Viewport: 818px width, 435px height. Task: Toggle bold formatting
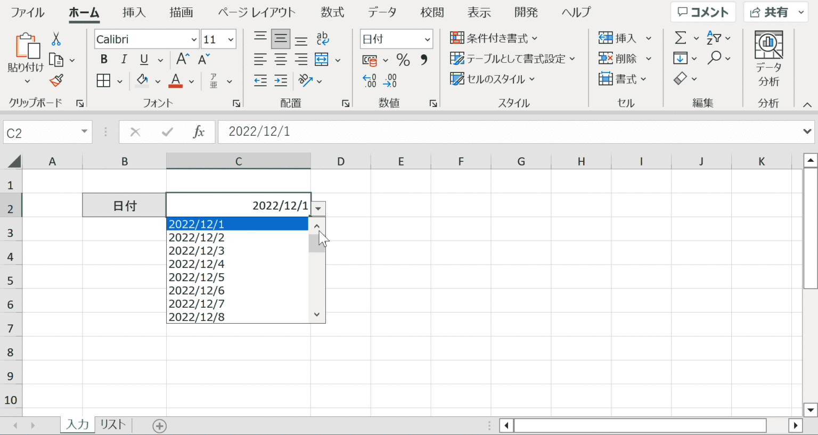(104, 60)
